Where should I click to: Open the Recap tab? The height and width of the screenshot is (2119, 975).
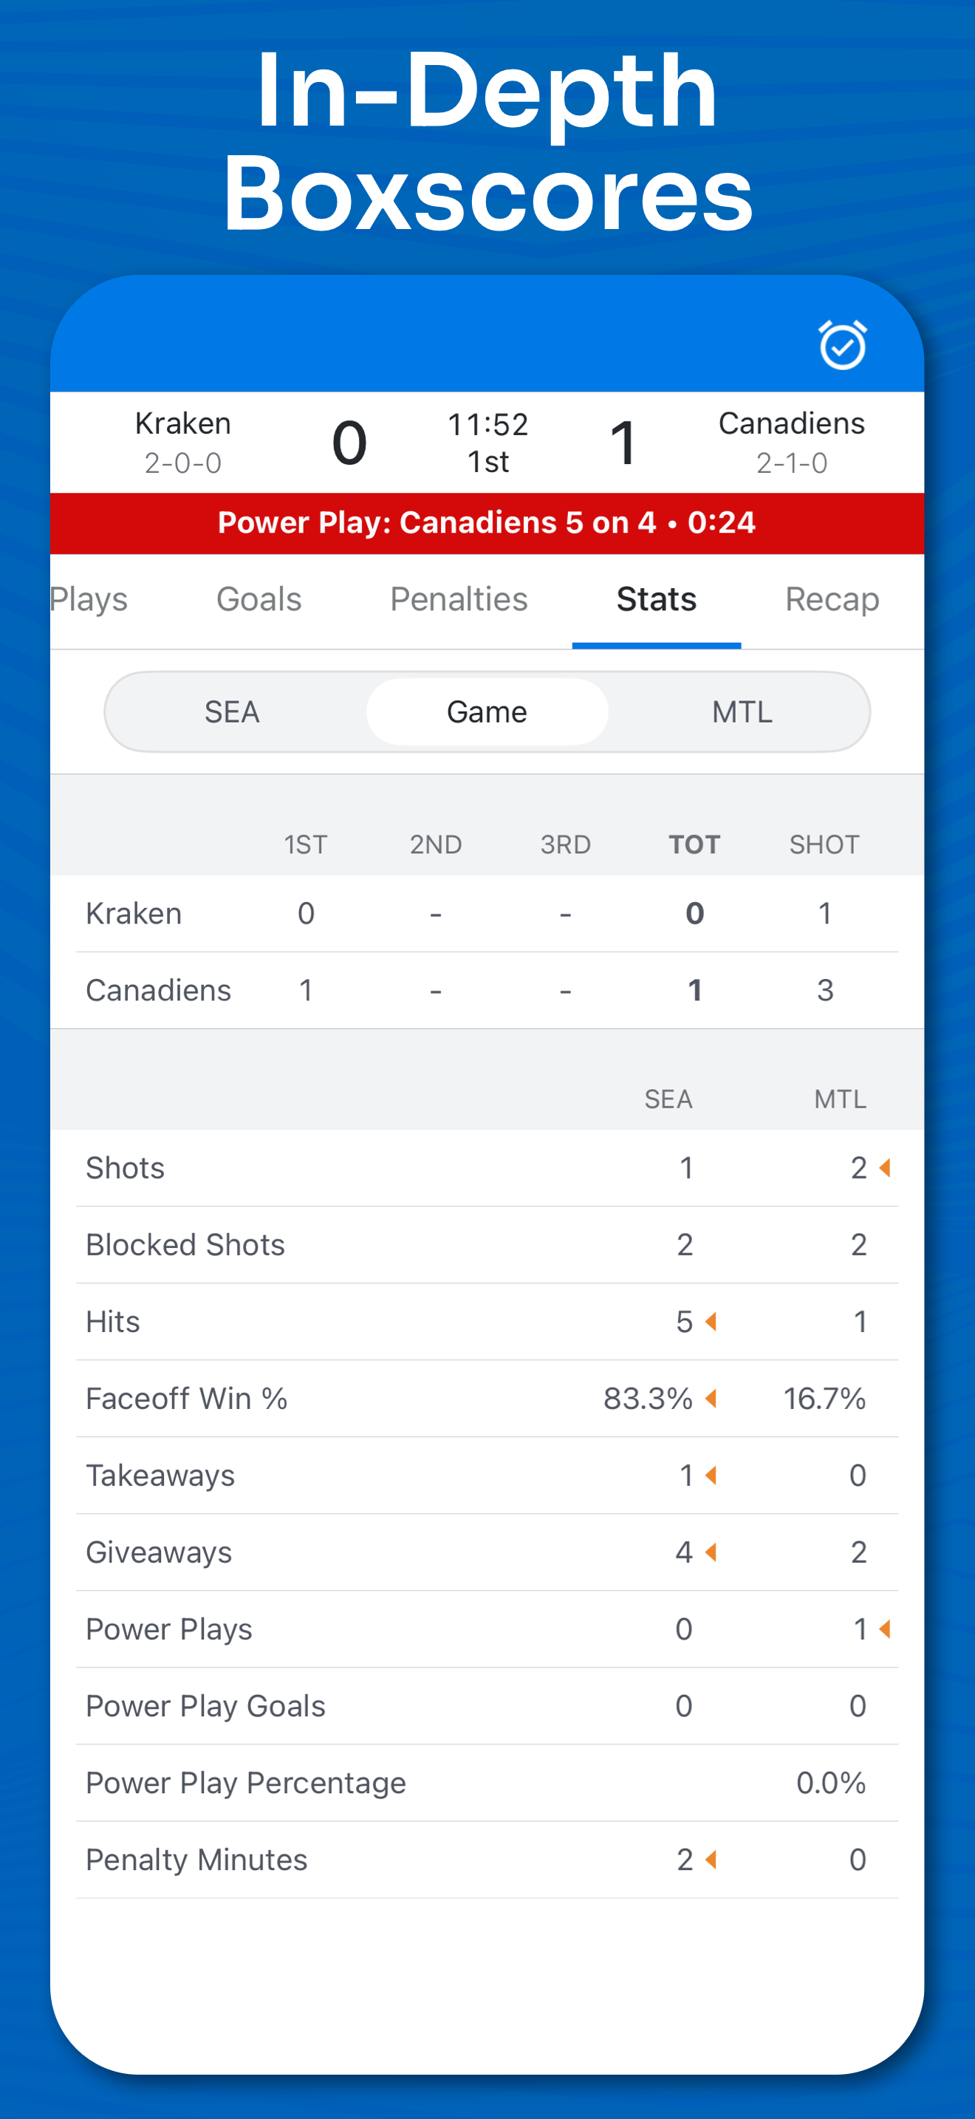pyautogui.click(x=832, y=599)
